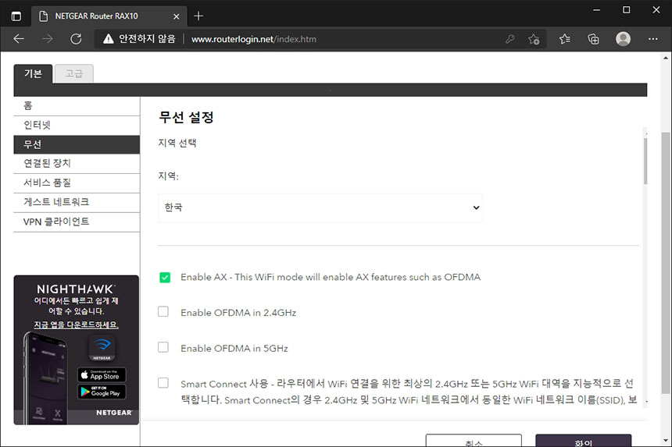Click the NIGHTHAWK banner title
The image size is (672, 447).
pos(76,289)
